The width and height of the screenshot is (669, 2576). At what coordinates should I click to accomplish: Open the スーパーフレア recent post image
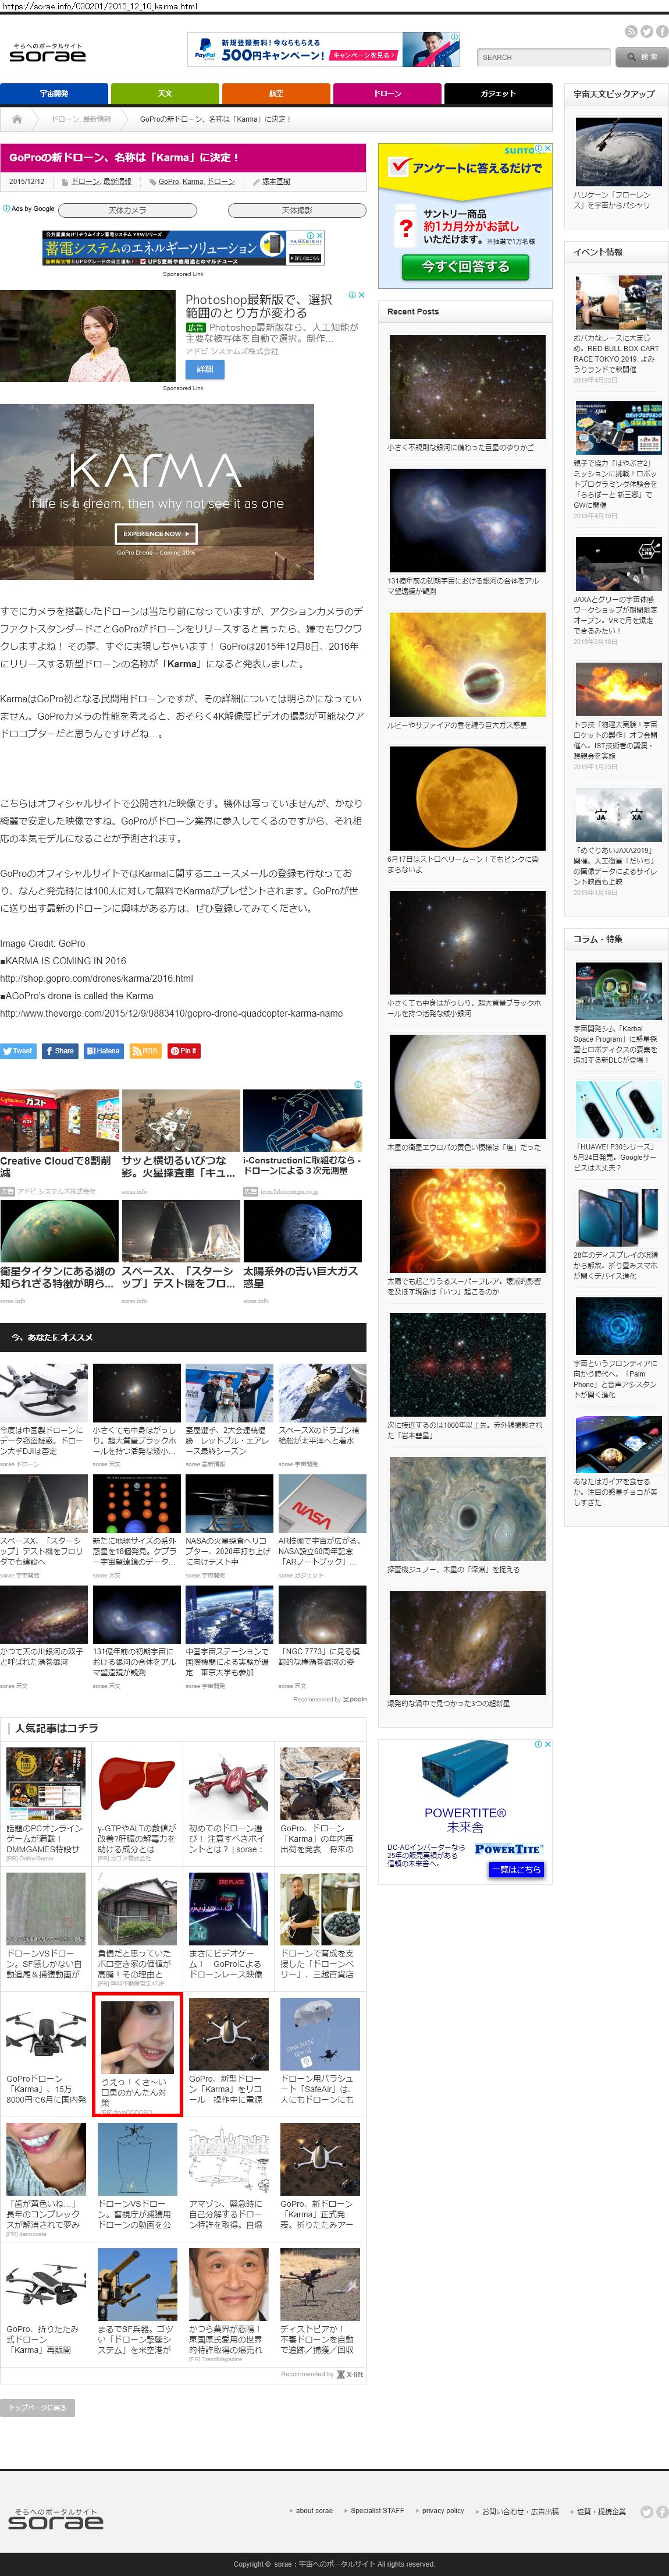(467, 1220)
